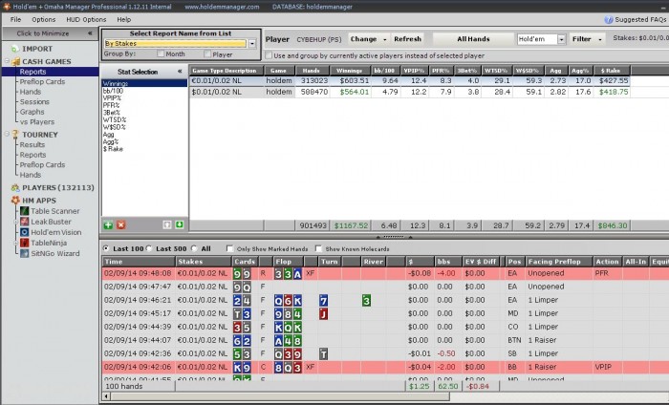Select All hands radio button
Image resolution: width=669 pixels, height=405 pixels.
pyautogui.click(x=194, y=248)
